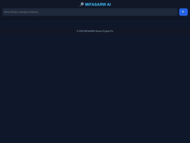Focus the 'Baza ikibazo cyangwa shakisha...' search field
This screenshot has height=143, width=190.
[x=90, y=12]
